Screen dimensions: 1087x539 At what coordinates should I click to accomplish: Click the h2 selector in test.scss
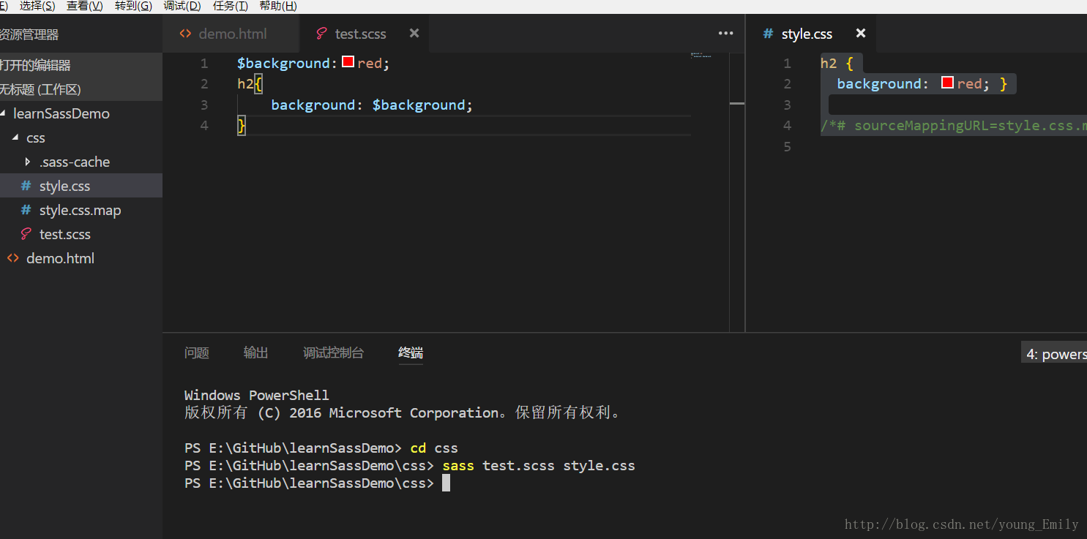coord(245,84)
